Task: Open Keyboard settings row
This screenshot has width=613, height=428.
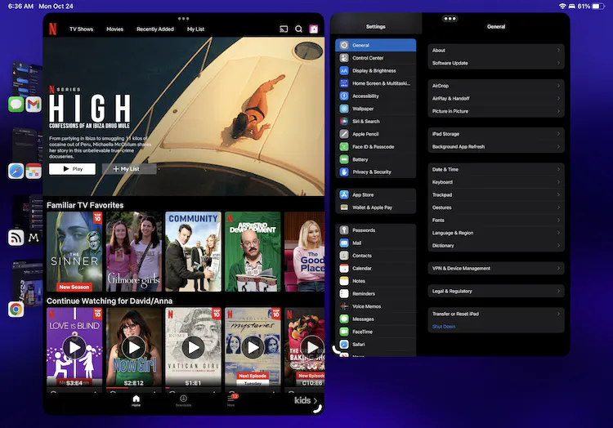Action: click(x=496, y=182)
